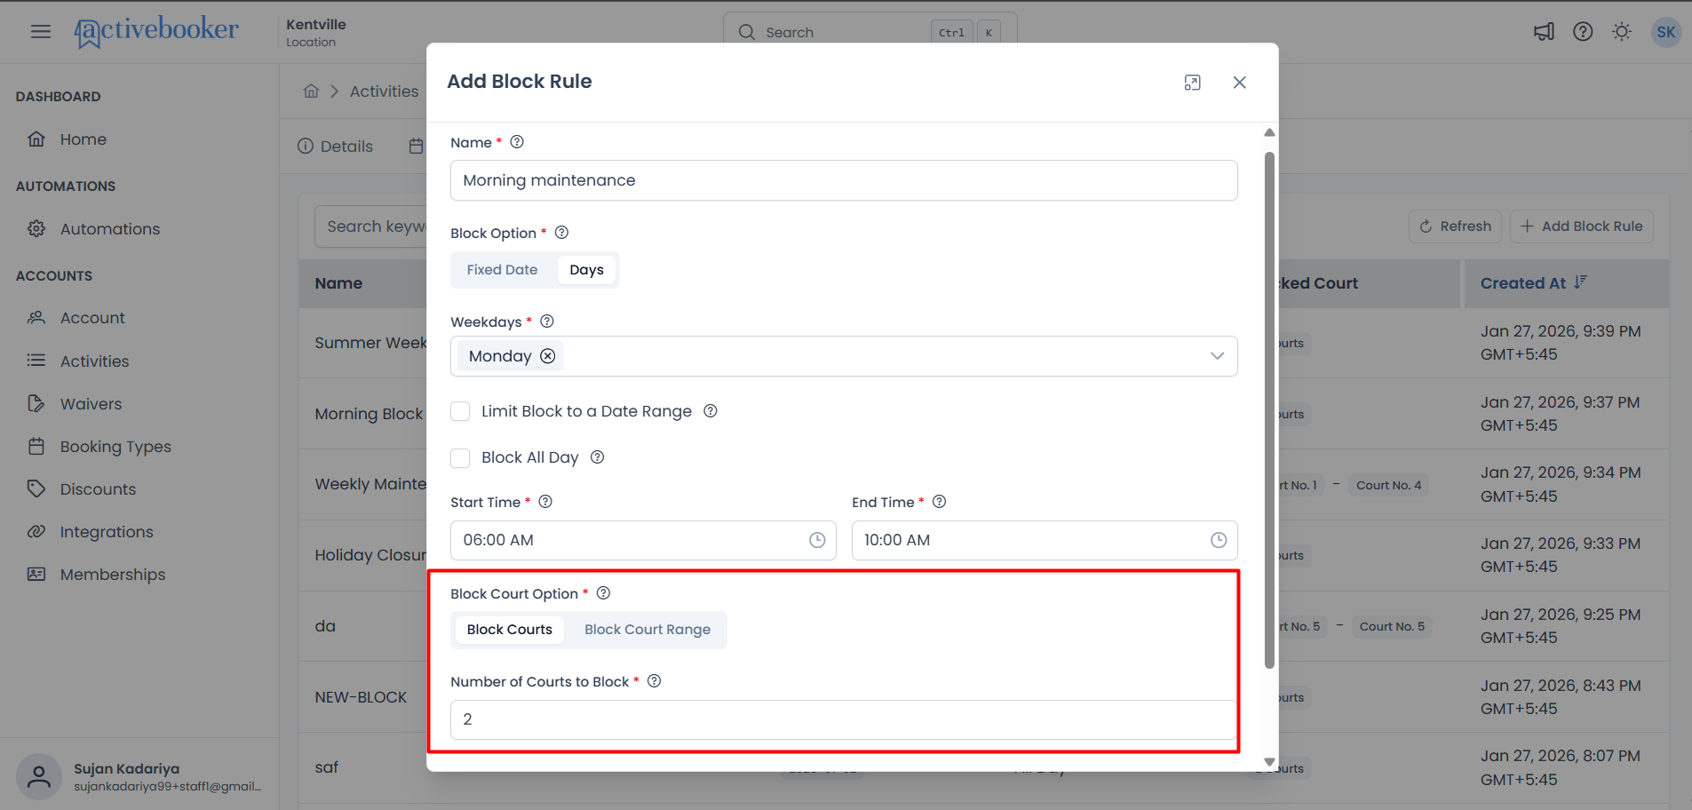Select the Days block option

[x=586, y=270]
